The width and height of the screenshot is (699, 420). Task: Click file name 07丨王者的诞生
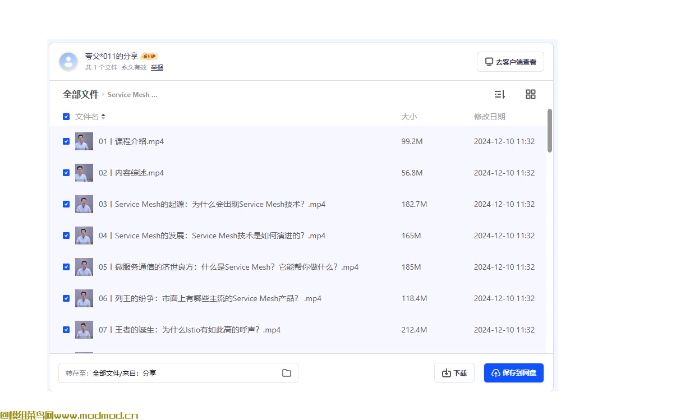[x=190, y=330]
